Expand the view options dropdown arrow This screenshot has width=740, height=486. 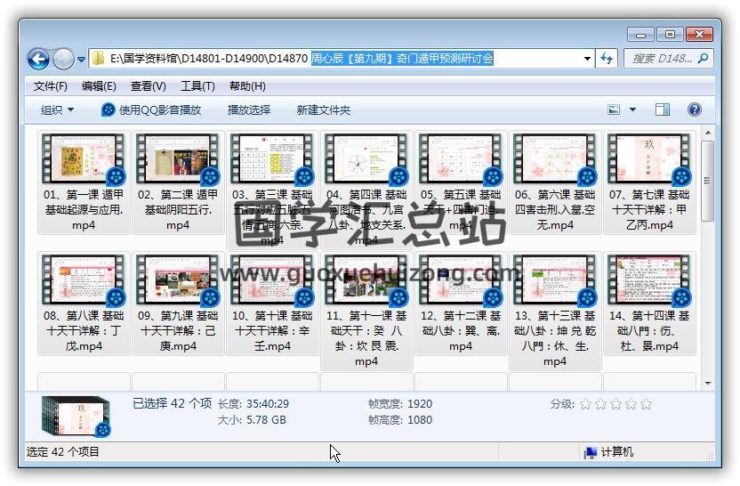coord(633,109)
